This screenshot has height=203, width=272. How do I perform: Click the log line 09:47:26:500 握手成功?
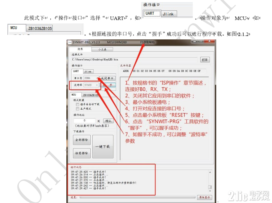[x=88, y=177]
